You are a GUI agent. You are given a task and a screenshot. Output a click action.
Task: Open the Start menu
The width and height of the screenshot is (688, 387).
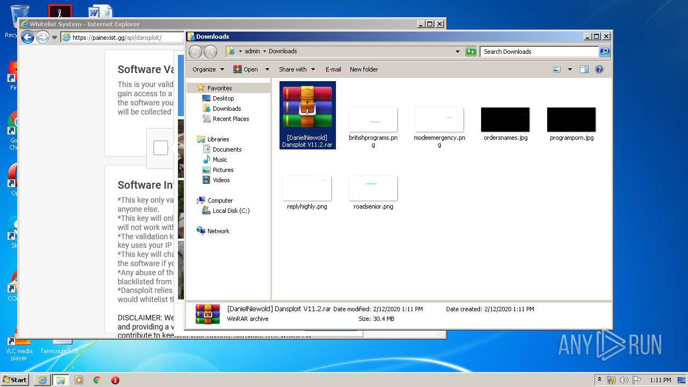coord(15,380)
